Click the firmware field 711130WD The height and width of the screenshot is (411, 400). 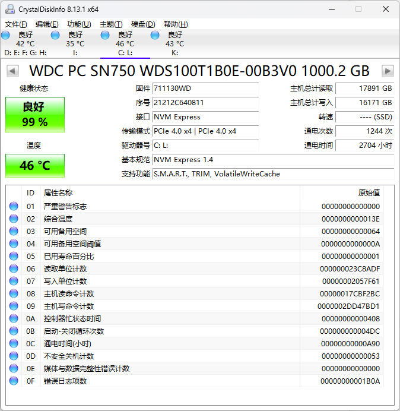pos(205,88)
